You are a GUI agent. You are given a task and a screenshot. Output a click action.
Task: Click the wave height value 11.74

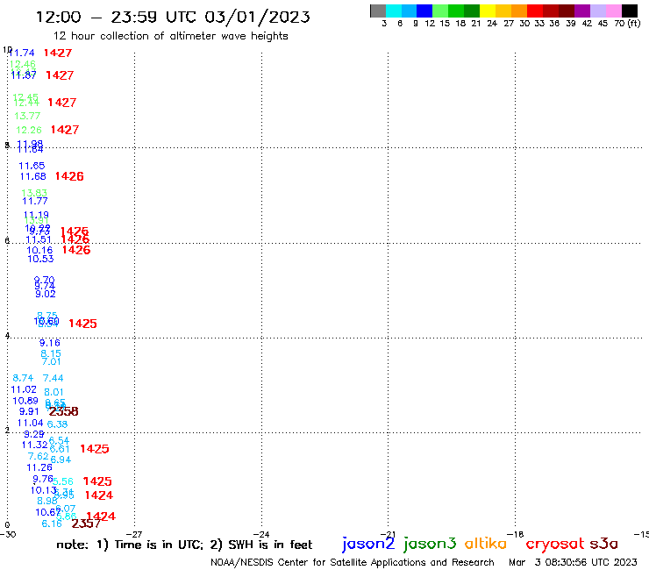point(22,53)
